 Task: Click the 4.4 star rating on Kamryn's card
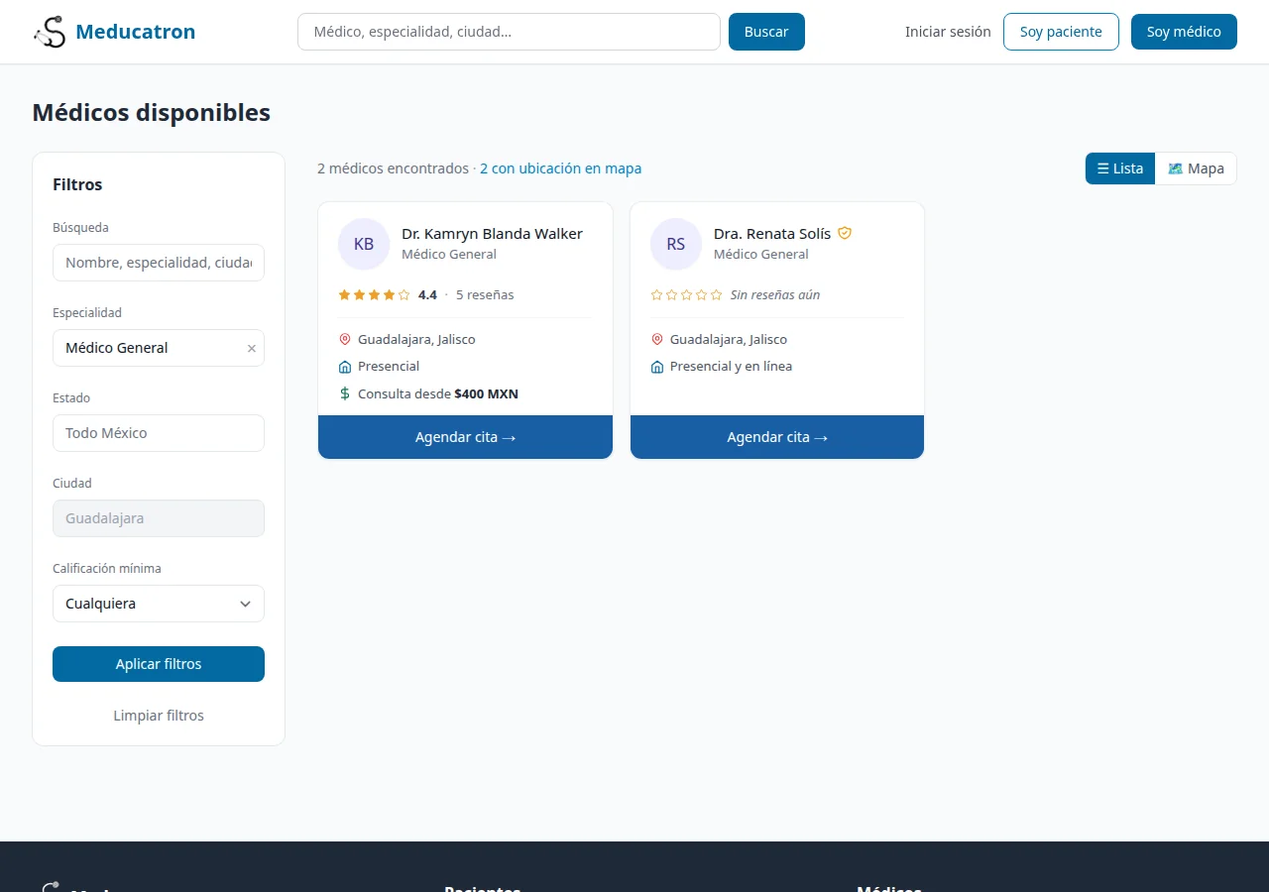pyautogui.click(x=374, y=294)
